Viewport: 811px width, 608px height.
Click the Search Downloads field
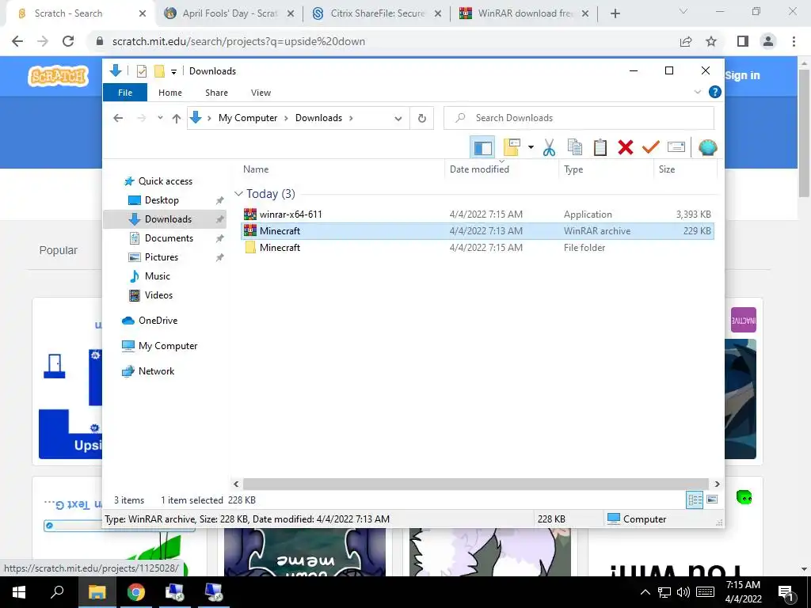[x=579, y=118]
